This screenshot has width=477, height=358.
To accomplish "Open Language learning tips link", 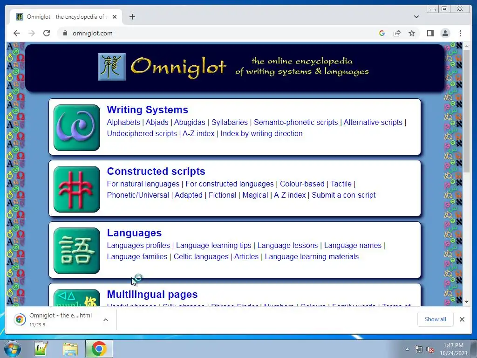I will (213, 245).
